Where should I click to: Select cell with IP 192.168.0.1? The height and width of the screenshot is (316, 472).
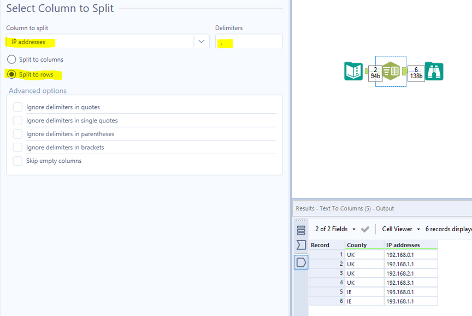[411, 255]
